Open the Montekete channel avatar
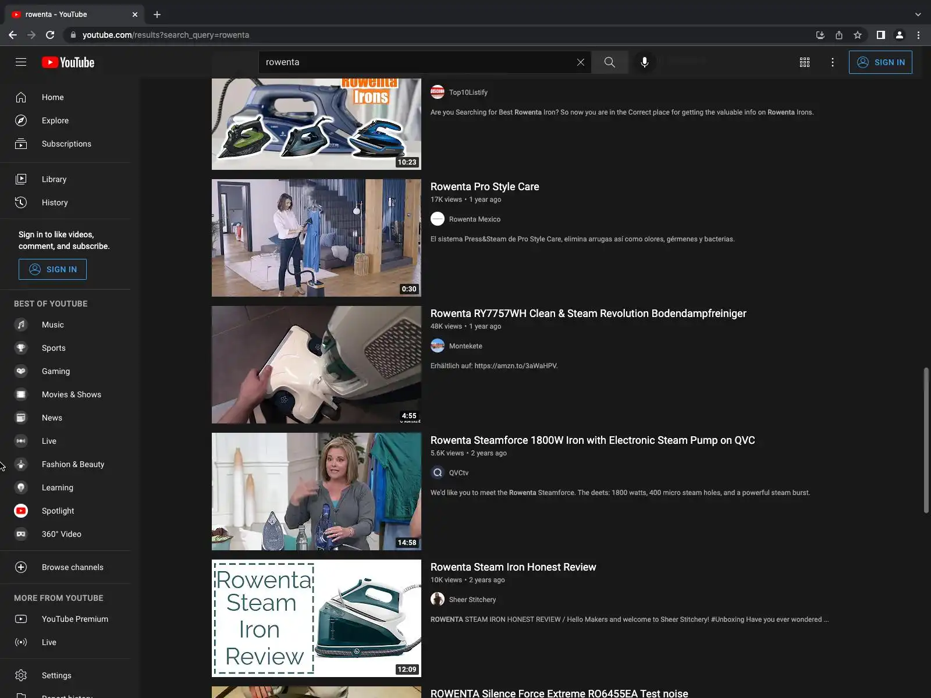The image size is (931, 698). [438, 346]
